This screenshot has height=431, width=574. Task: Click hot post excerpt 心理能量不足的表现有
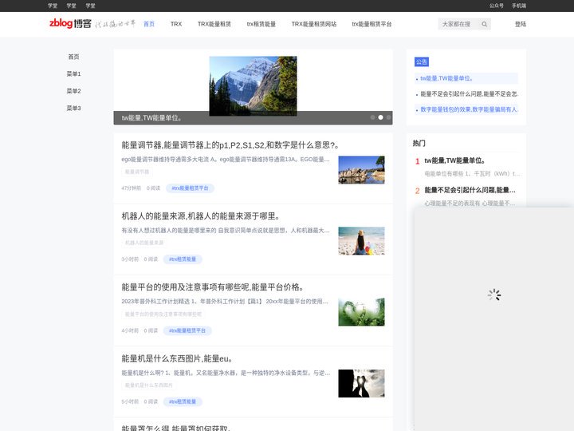[x=470, y=203]
